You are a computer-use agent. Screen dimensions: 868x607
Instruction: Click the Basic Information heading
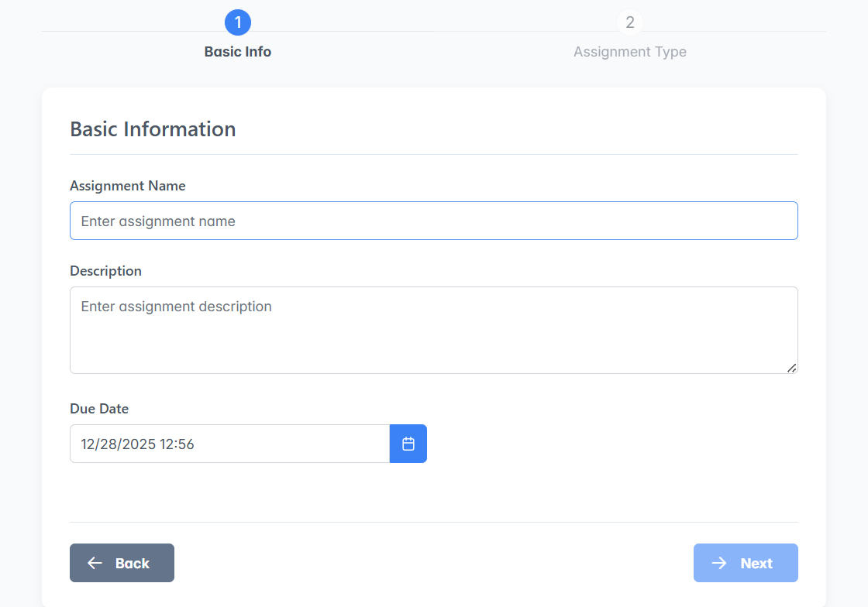tap(153, 129)
